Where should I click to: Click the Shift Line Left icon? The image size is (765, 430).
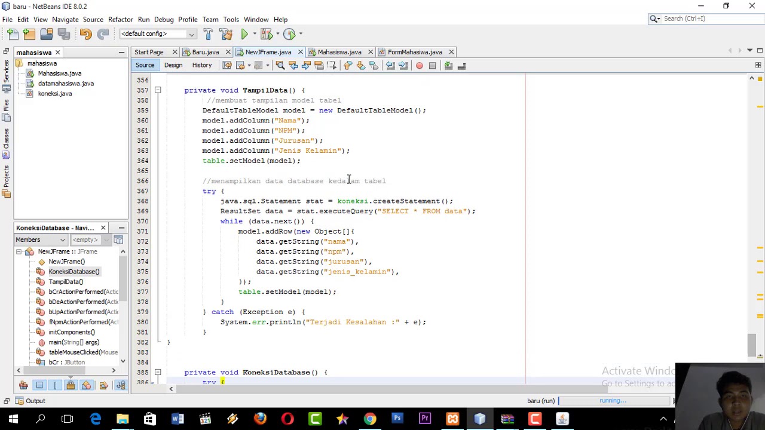point(390,65)
